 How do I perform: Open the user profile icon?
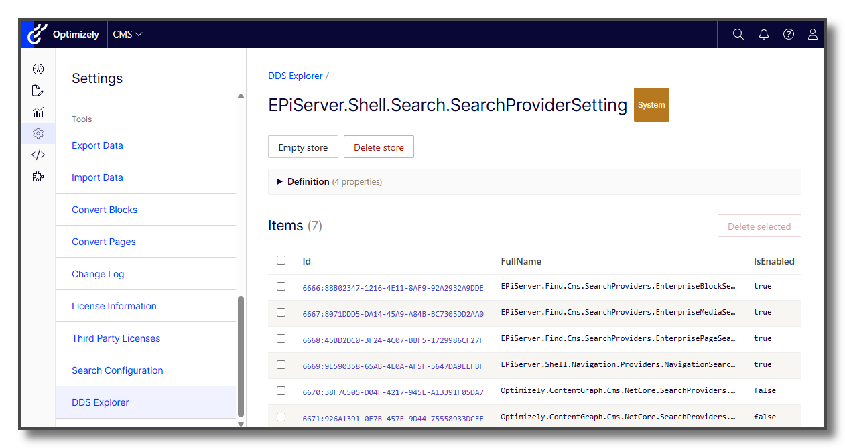point(813,34)
